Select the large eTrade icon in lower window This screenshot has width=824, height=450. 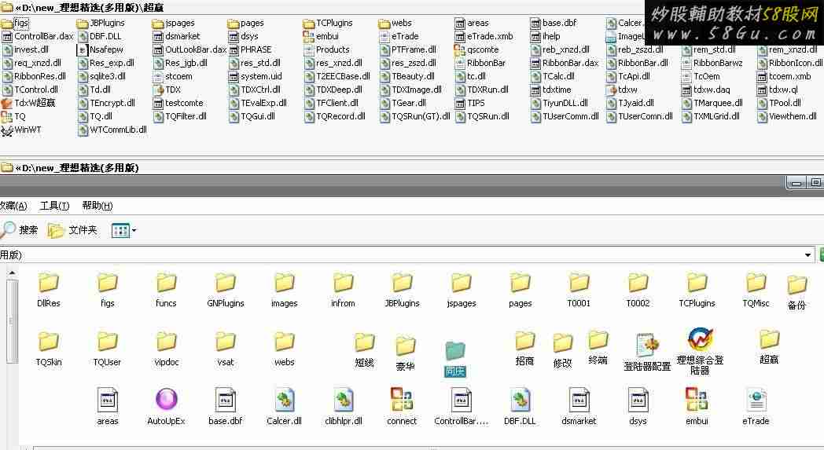[x=756, y=407]
